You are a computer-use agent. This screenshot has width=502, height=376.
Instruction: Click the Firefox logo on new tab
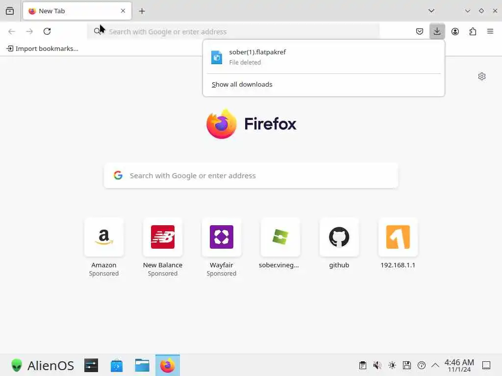click(x=251, y=124)
